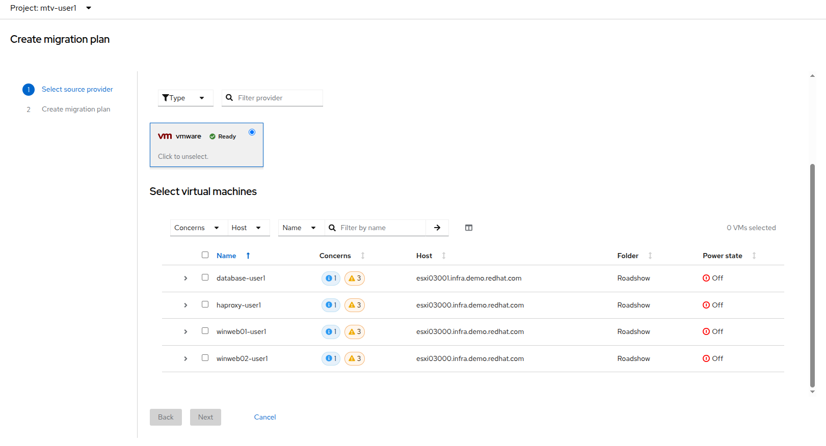826x446 pixels.
Task: Check the database-user1 VM checkbox
Action: click(205, 277)
